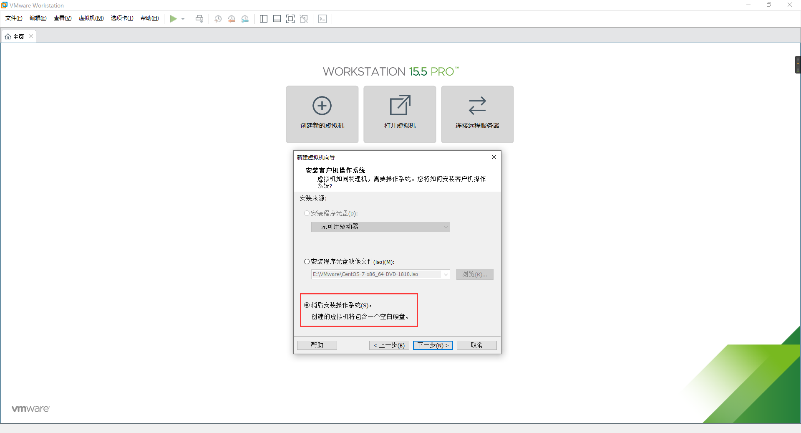Image resolution: width=801 pixels, height=433 pixels.
Task: Toggle the library sidebar view icon
Action: click(x=264, y=19)
